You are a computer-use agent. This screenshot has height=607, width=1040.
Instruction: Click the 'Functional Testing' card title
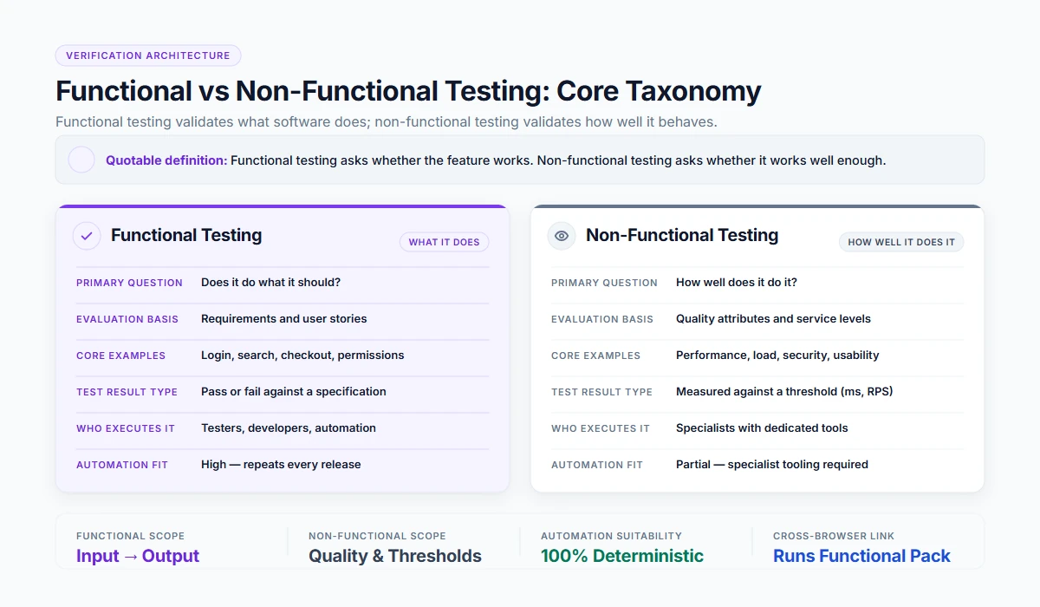pyautogui.click(x=186, y=235)
